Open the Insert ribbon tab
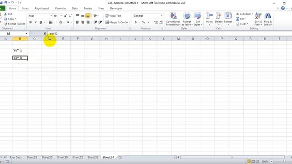Screen dimensions: 292x164 click(x=26, y=8)
